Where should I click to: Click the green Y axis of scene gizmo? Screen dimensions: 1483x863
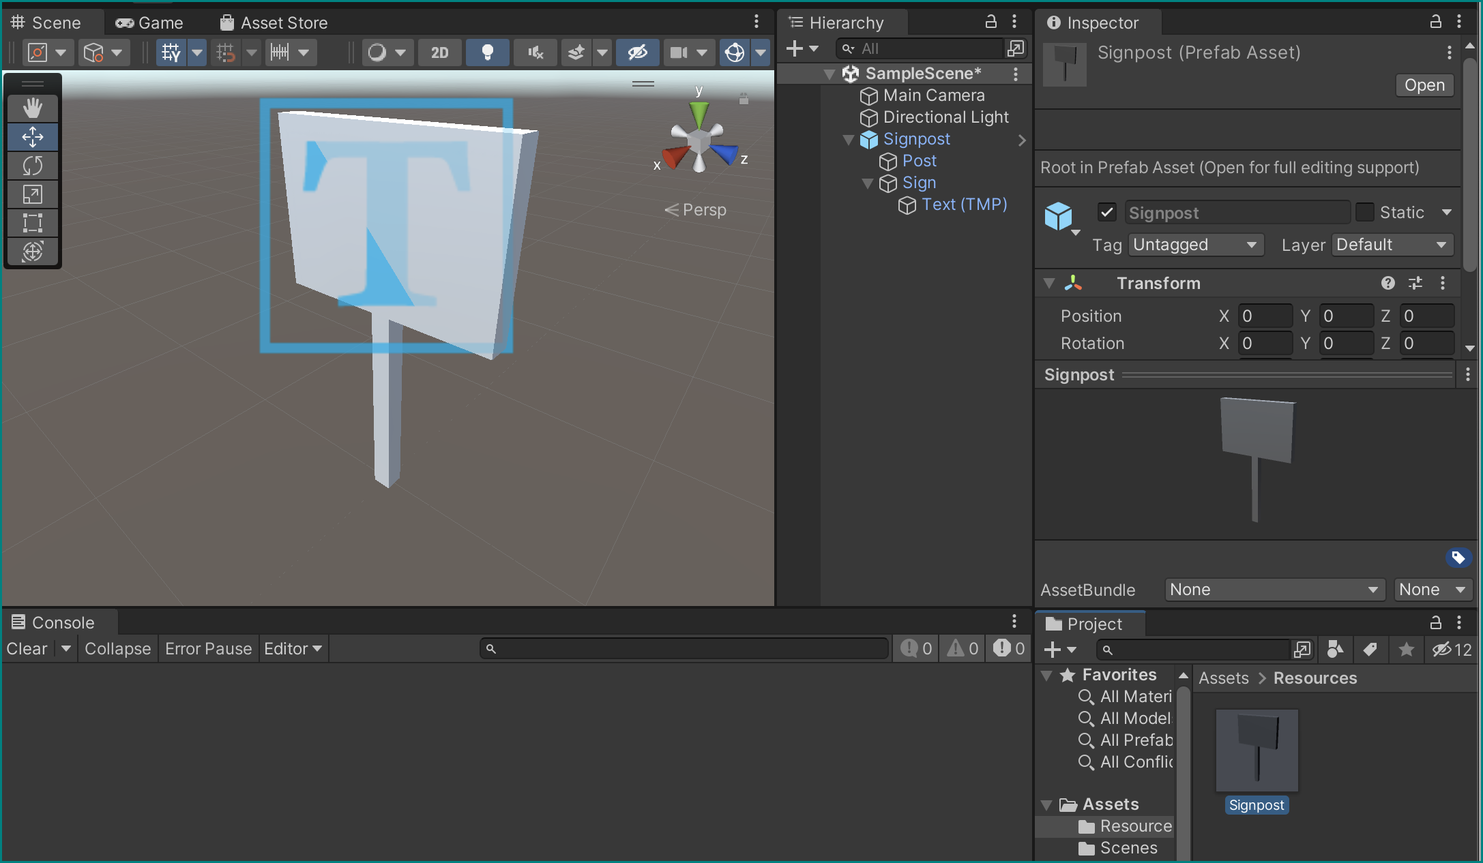699,112
